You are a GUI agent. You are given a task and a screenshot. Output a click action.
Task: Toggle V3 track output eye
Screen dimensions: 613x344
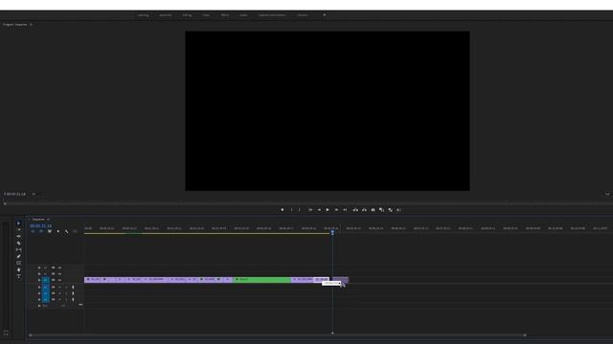59,268
